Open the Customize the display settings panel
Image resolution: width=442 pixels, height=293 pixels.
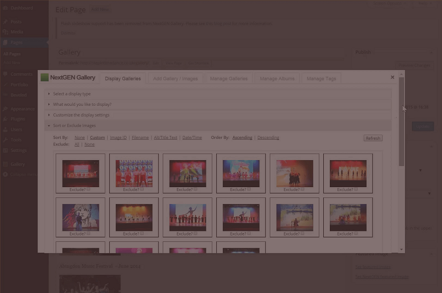point(82,115)
